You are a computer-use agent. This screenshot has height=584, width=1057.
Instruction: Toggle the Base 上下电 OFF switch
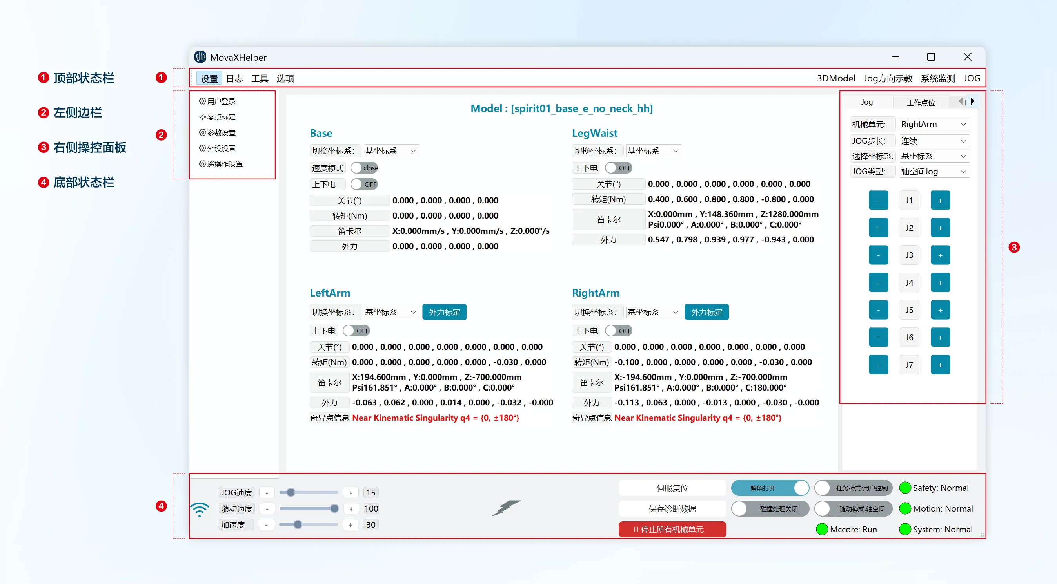click(x=364, y=184)
